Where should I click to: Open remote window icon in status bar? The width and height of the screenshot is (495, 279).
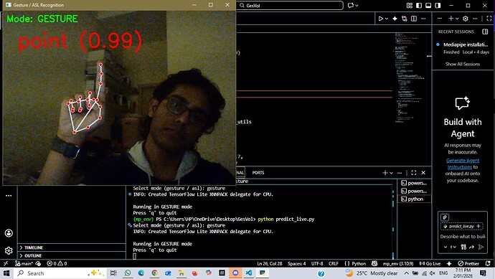(6, 263)
